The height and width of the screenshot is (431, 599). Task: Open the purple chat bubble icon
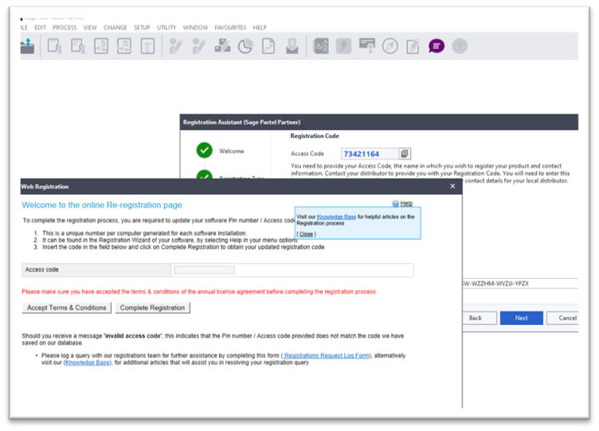click(x=437, y=46)
